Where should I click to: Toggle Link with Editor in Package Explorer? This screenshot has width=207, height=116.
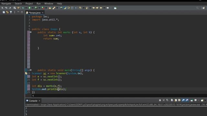click(x=7, y=12)
